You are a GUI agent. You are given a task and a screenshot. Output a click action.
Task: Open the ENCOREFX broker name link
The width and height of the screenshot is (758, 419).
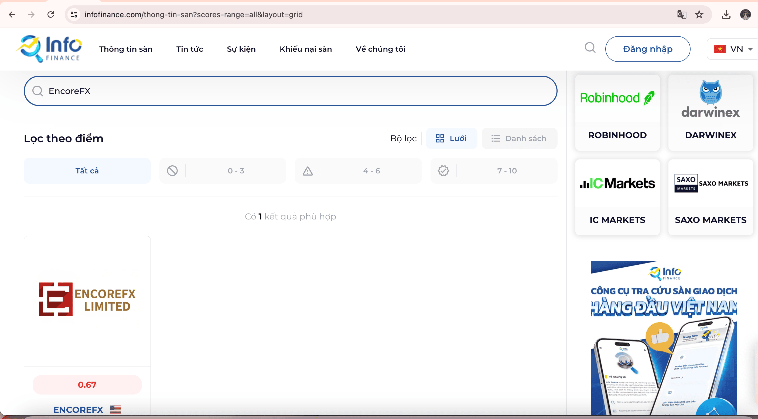(x=78, y=410)
